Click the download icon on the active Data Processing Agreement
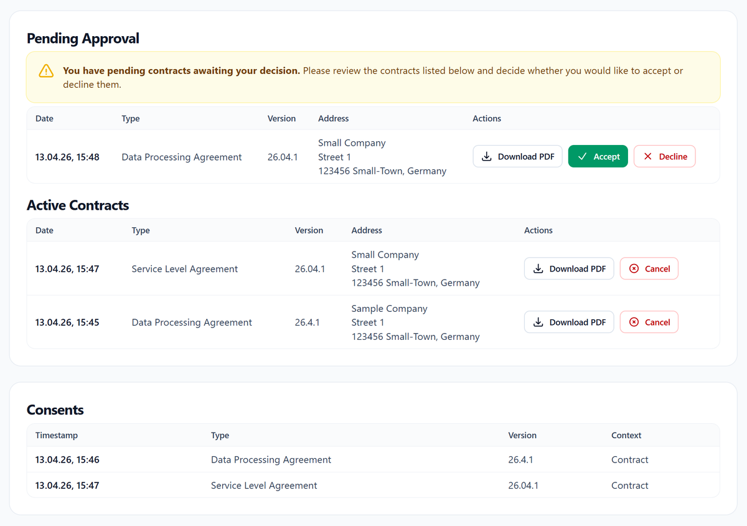The image size is (747, 526). (x=537, y=322)
